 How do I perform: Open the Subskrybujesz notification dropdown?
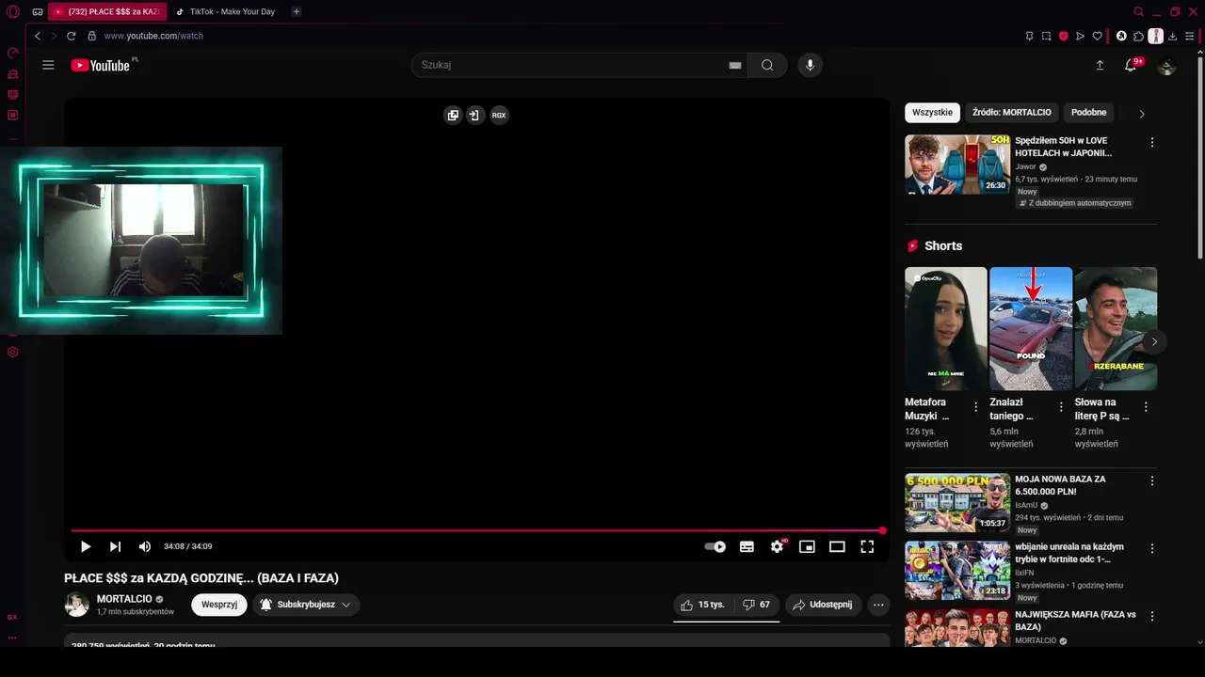pos(306,605)
